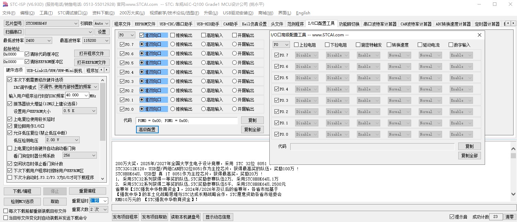
Task: Click the 高级配置 button
Action: (x=147, y=129)
